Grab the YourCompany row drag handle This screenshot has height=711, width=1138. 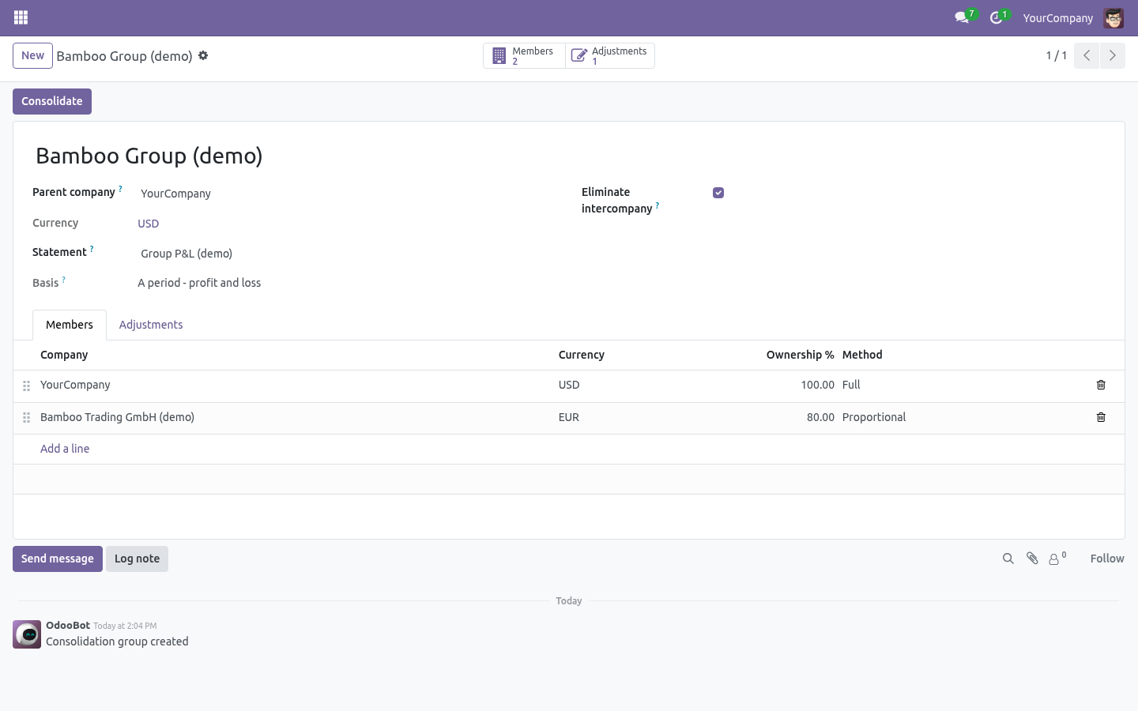pos(26,386)
